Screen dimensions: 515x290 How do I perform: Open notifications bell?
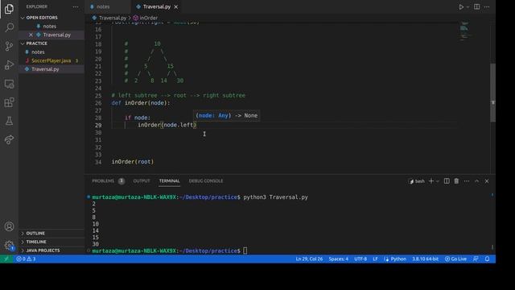coord(487,259)
